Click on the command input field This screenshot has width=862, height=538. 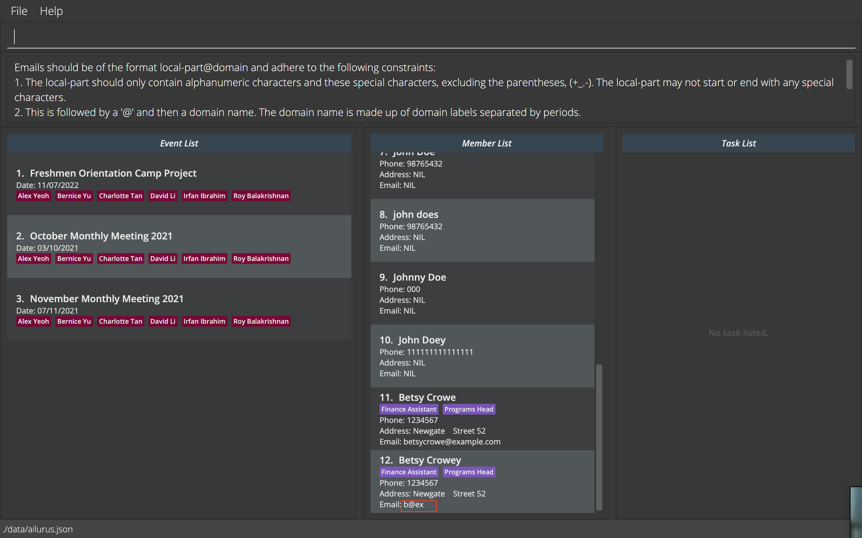[431, 35]
